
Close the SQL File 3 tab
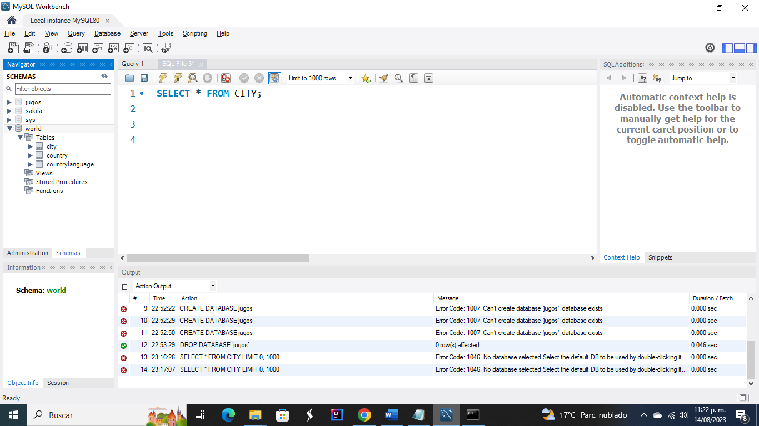(201, 64)
